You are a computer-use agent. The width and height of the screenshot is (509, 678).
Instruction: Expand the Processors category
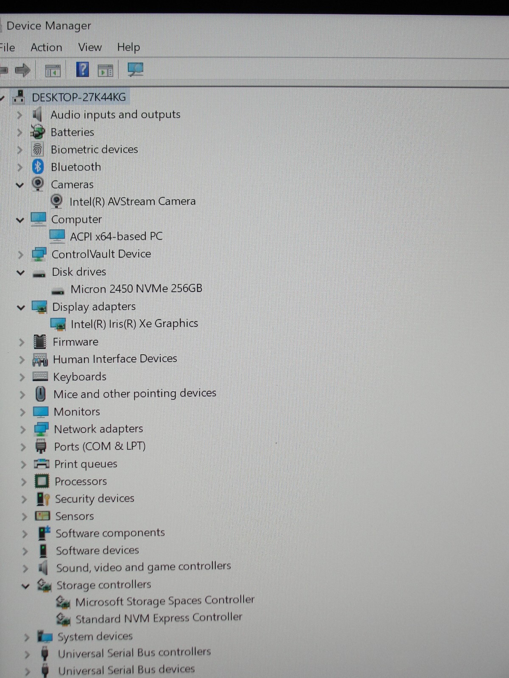coord(24,482)
